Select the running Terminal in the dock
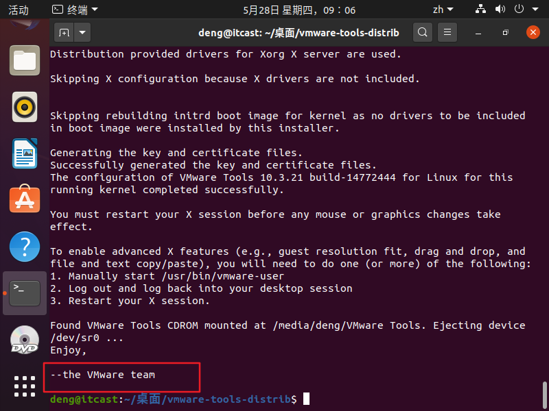Screen dimensions: 549x411 pyautogui.click(x=25, y=292)
